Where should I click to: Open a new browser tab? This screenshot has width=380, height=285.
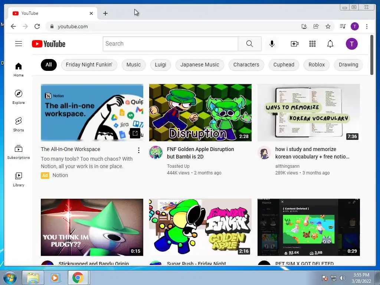105,13
